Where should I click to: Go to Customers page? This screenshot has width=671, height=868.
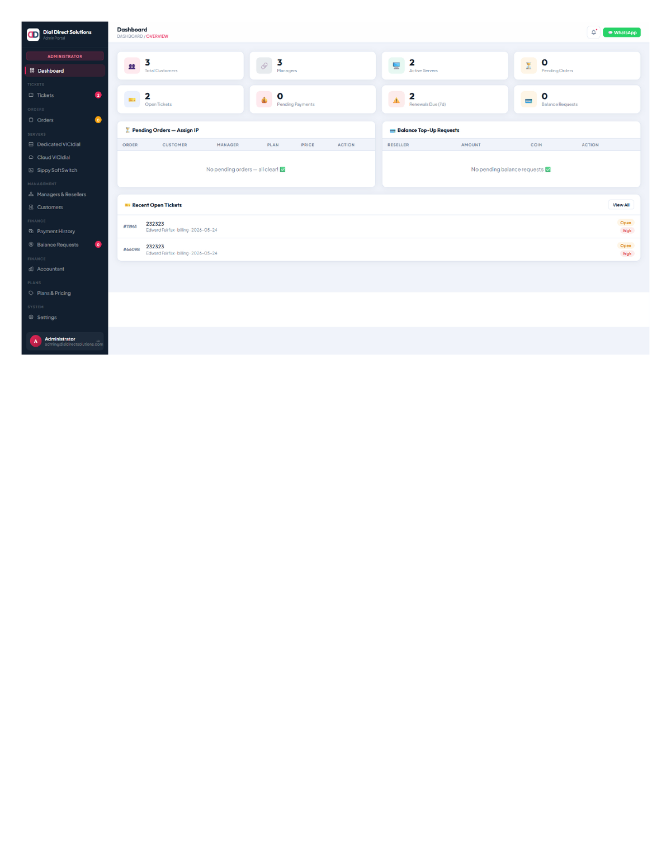click(x=65, y=207)
